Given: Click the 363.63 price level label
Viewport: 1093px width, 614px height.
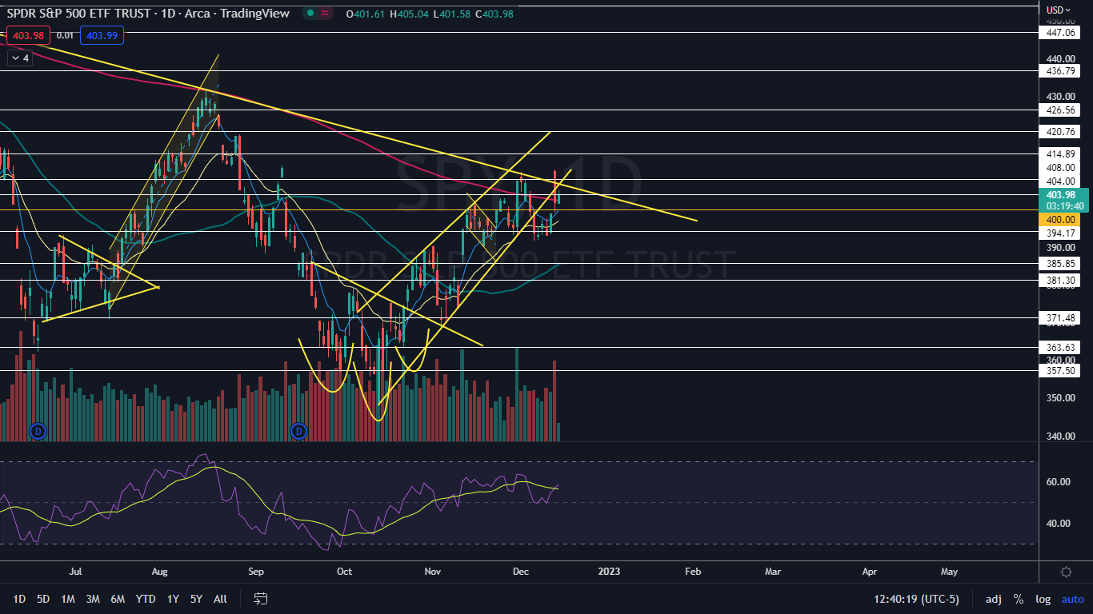Looking at the screenshot, I should pyautogui.click(x=1060, y=348).
